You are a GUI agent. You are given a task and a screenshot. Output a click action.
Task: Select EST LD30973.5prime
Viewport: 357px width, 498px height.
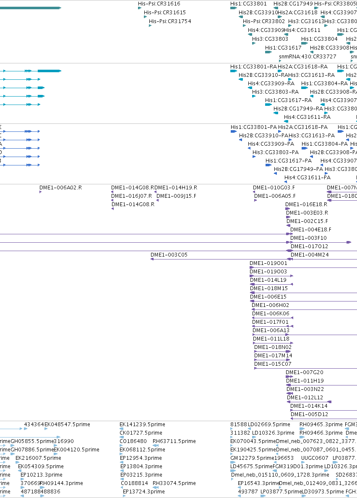coord(323,492)
